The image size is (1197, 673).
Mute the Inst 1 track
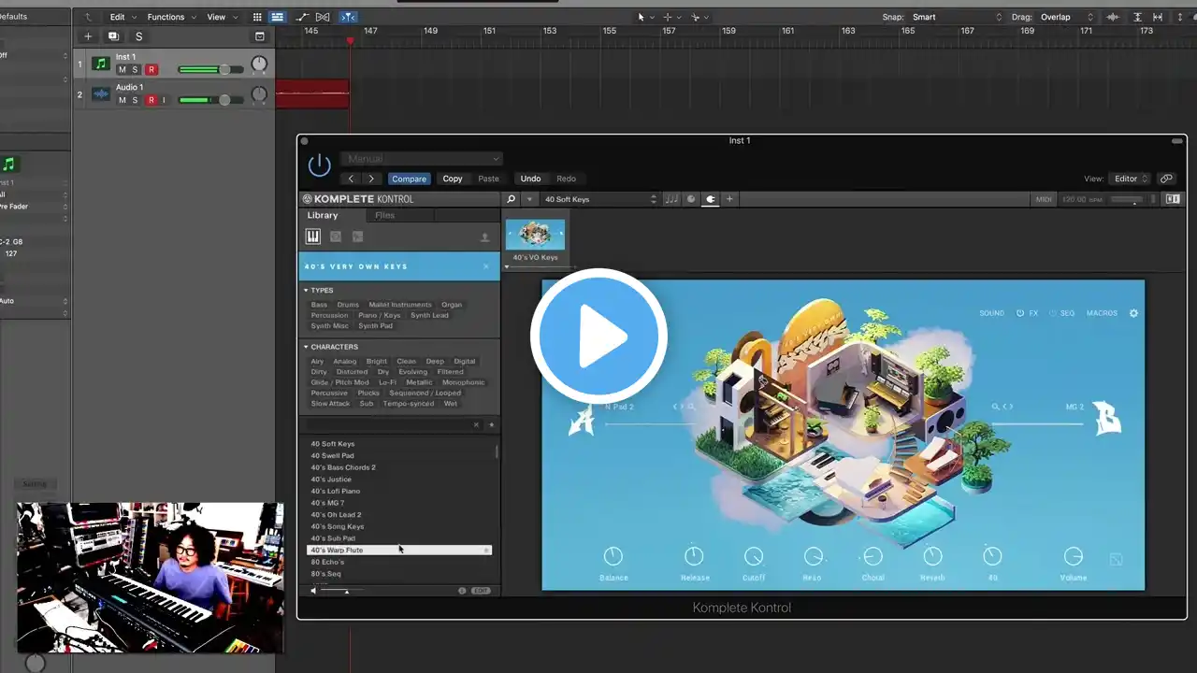pyautogui.click(x=122, y=70)
